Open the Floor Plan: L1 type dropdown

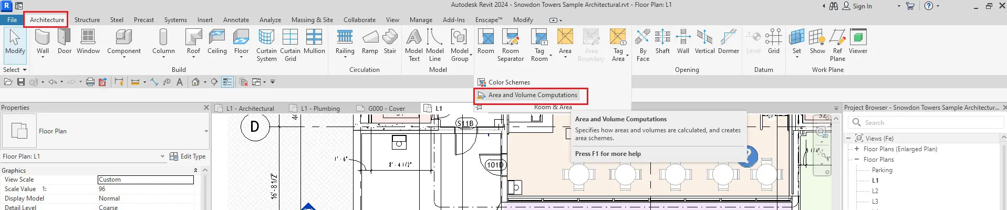click(162, 156)
